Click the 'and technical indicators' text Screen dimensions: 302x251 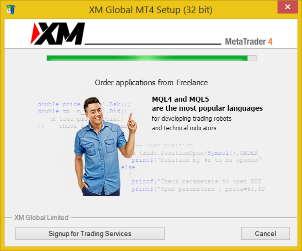coord(184,128)
